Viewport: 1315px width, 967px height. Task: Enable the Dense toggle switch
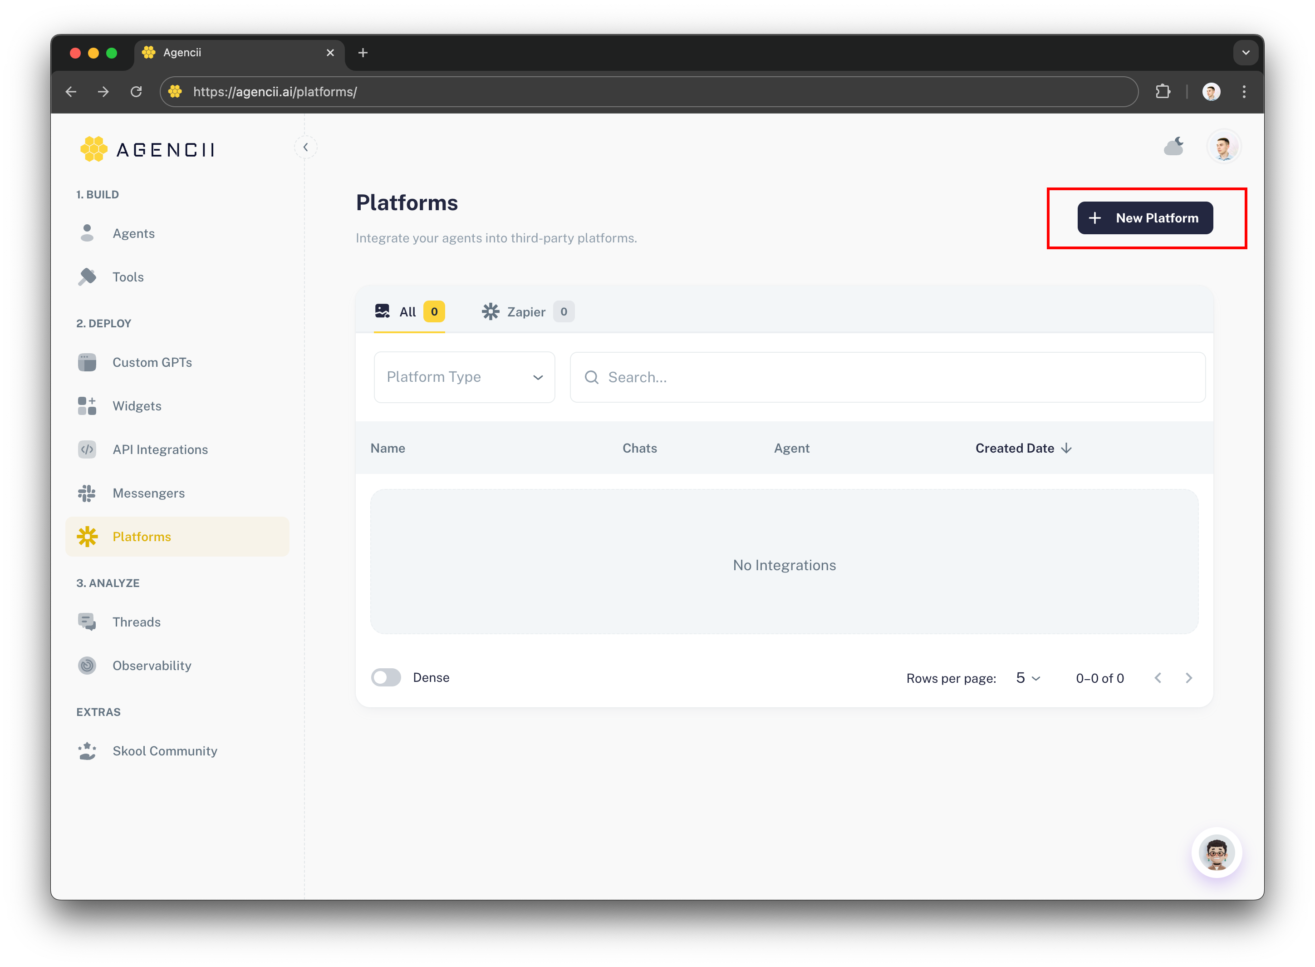(386, 677)
